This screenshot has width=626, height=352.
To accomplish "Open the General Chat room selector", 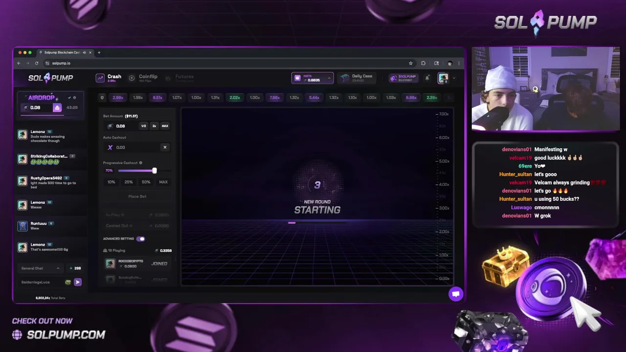I will [x=41, y=268].
